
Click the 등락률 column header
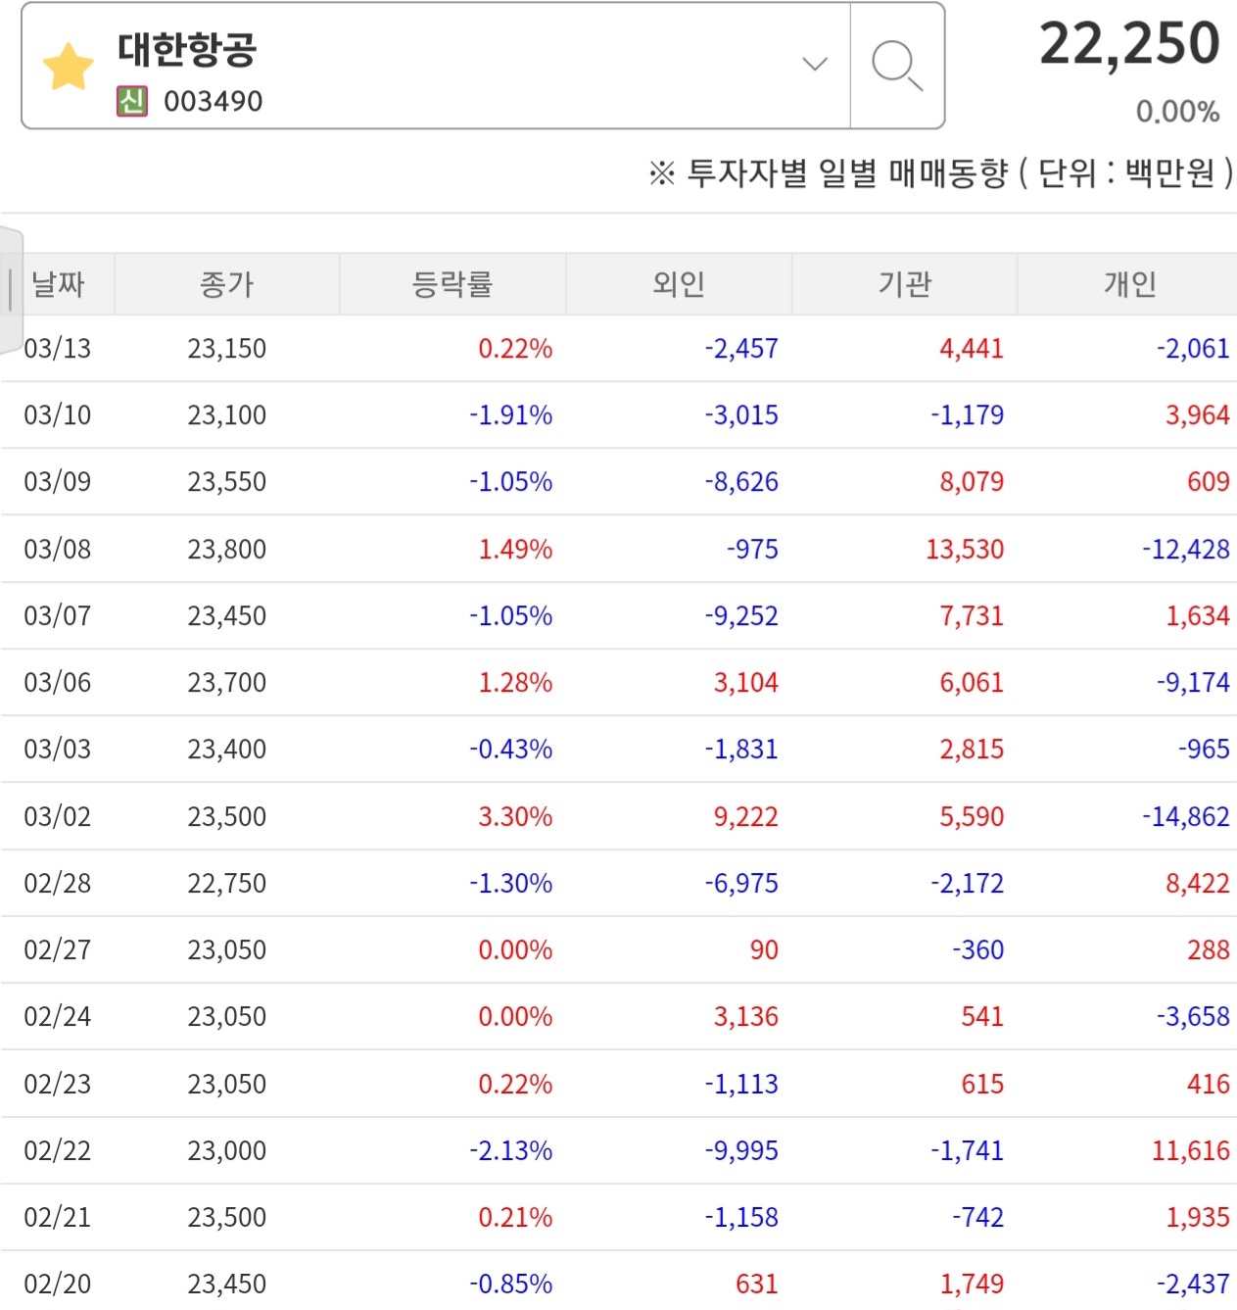point(452,284)
